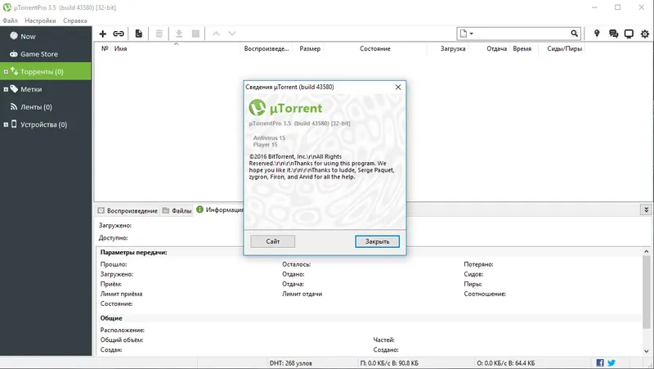Open the Справка menu

[x=75, y=20]
